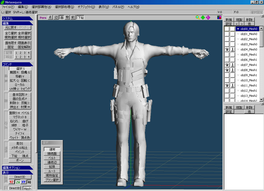Collapse the obj01_Mesh0 tree triangle
This screenshot has width=264, height=191.
[238, 34]
